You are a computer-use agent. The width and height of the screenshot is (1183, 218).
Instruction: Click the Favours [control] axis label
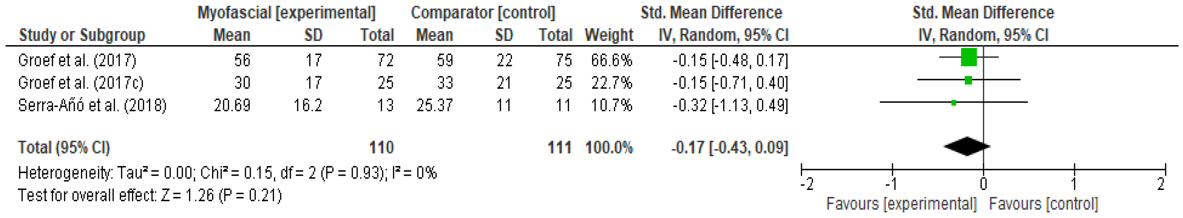1043,204
